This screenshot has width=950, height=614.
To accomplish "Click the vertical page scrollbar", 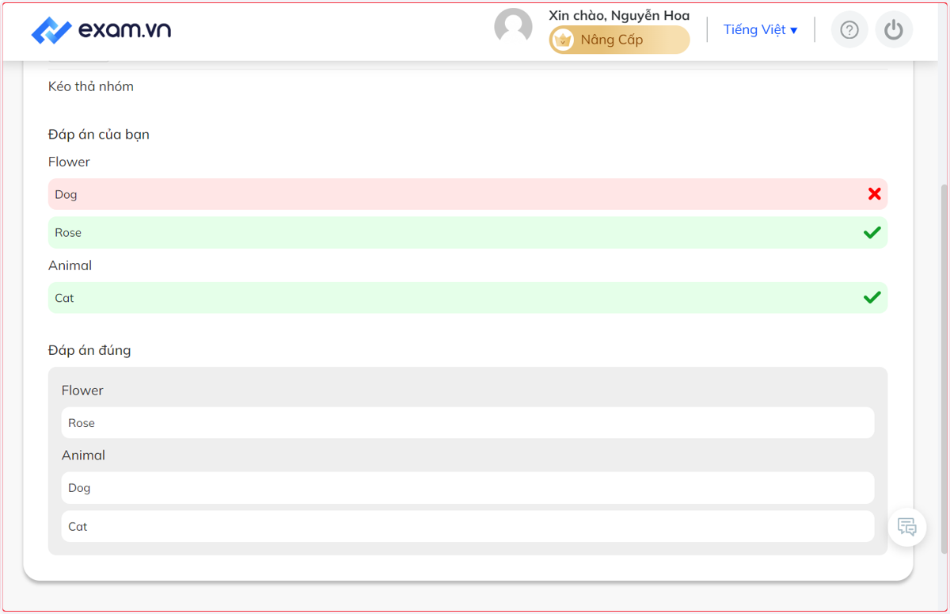I will pos(944,368).
